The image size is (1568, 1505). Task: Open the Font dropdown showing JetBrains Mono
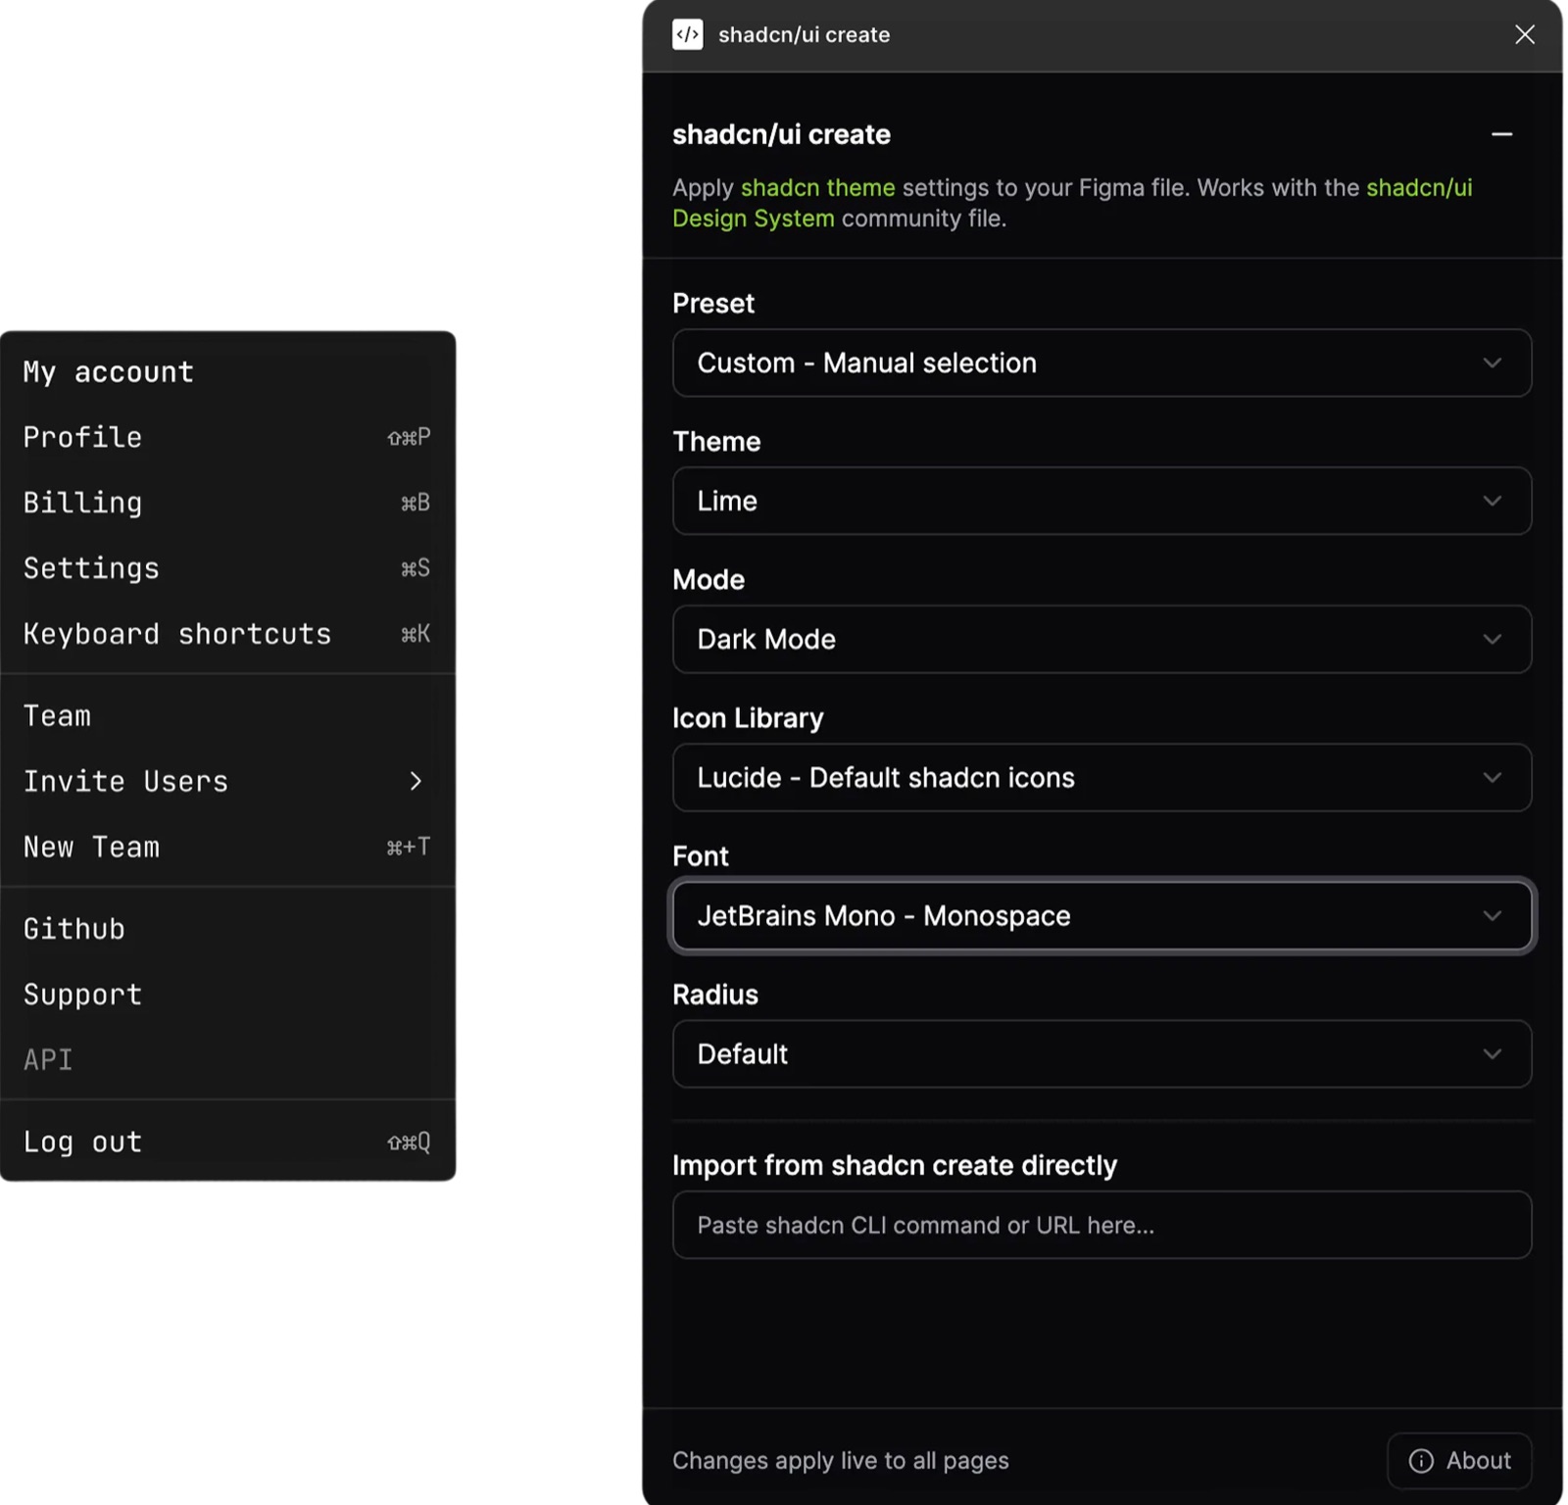coord(1102,915)
